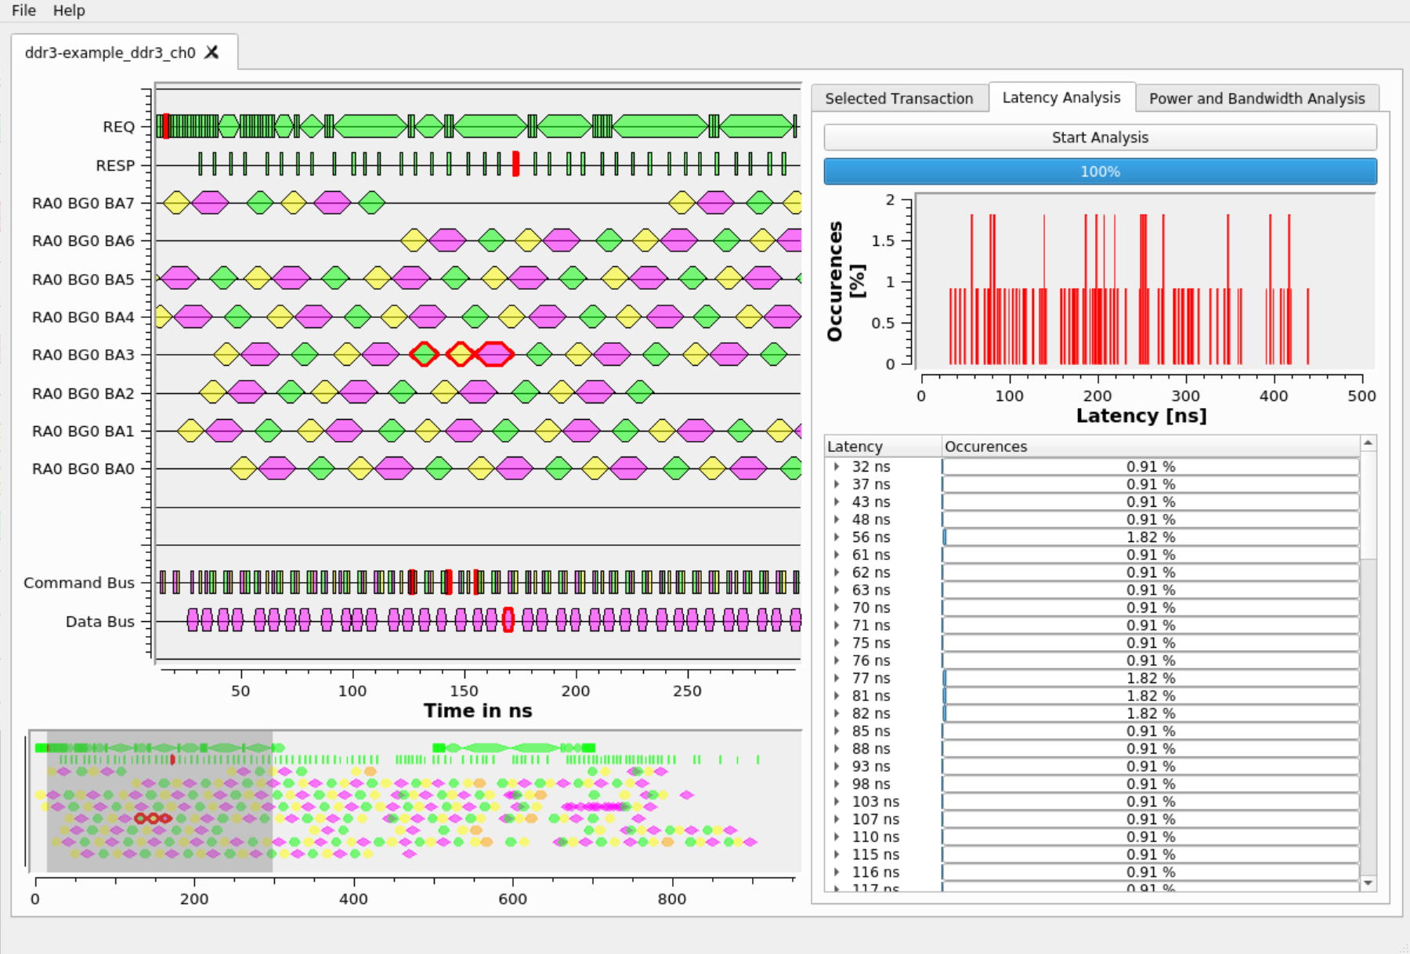Click the Start Analysis button
Image resolution: width=1410 pixels, height=954 pixels.
click(1100, 138)
